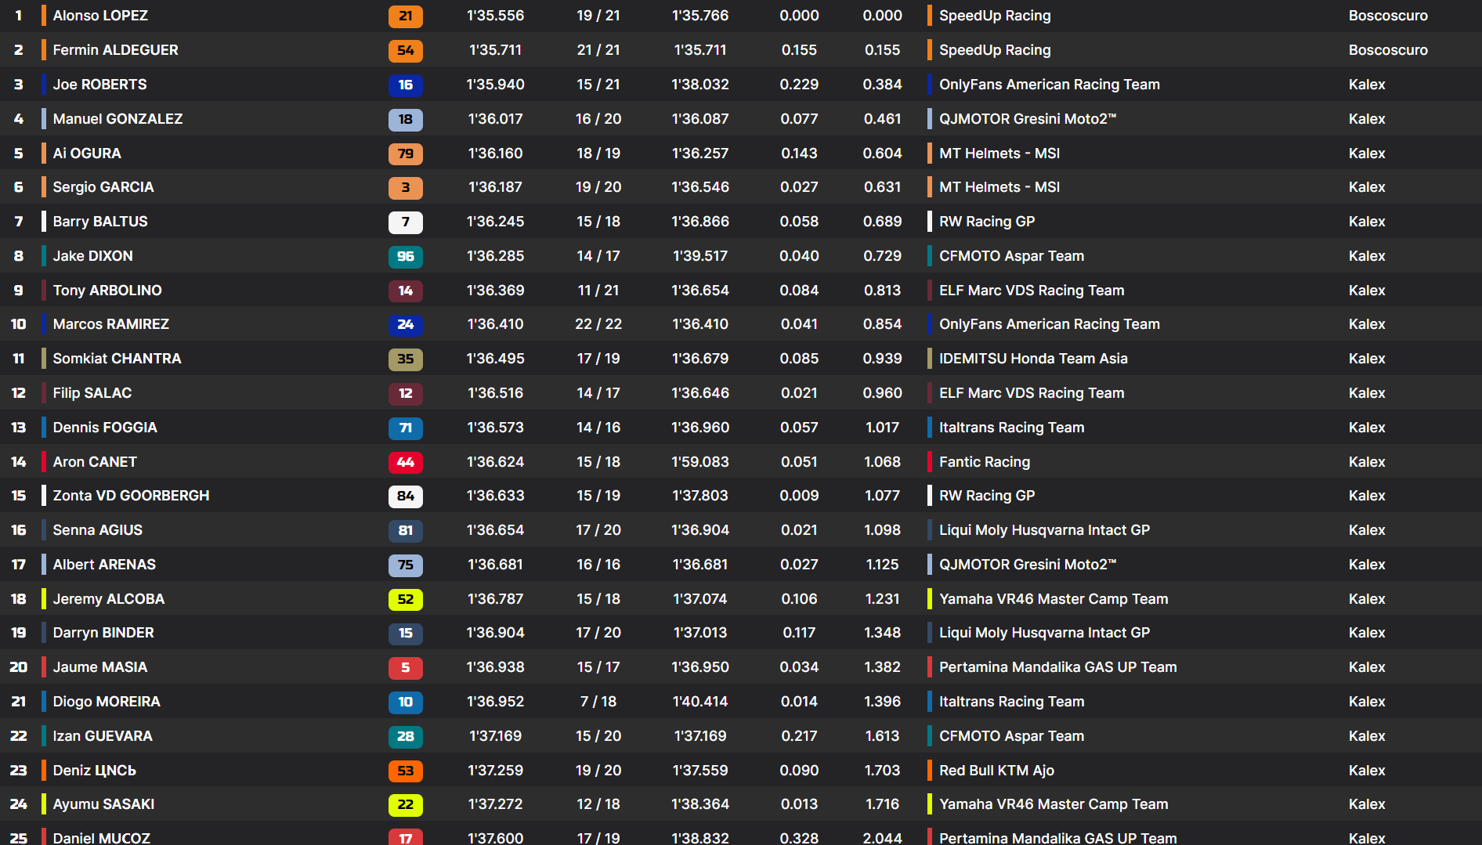Select Joe Roberts' blue 16 number badge
Screen dimensions: 1482x845
pos(405,85)
